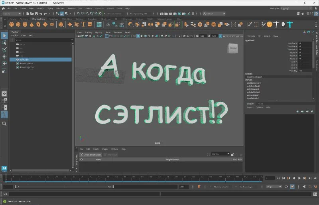Switch to the Poly Modeling shelf tab
Screen dimensions: 319x205
coord(38,19)
